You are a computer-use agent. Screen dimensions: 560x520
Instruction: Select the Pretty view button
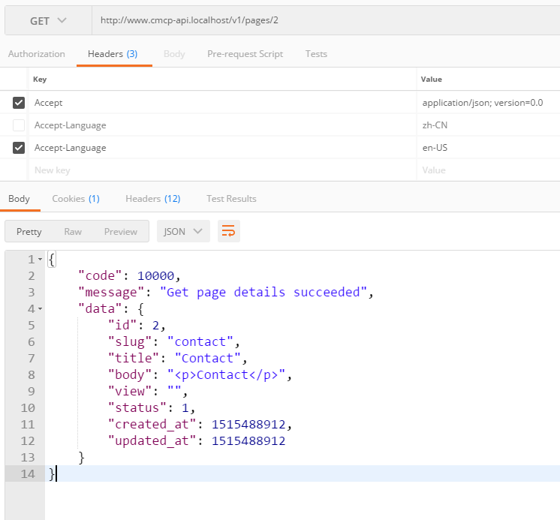click(x=29, y=231)
